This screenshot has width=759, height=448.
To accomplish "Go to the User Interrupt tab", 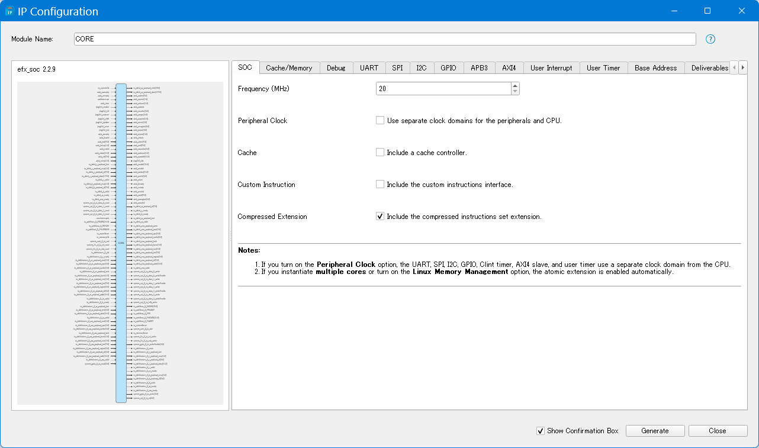I will click(551, 68).
